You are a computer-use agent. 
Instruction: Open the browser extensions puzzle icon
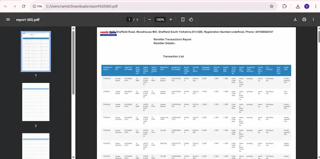pyautogui.click(x=284, y=6)
